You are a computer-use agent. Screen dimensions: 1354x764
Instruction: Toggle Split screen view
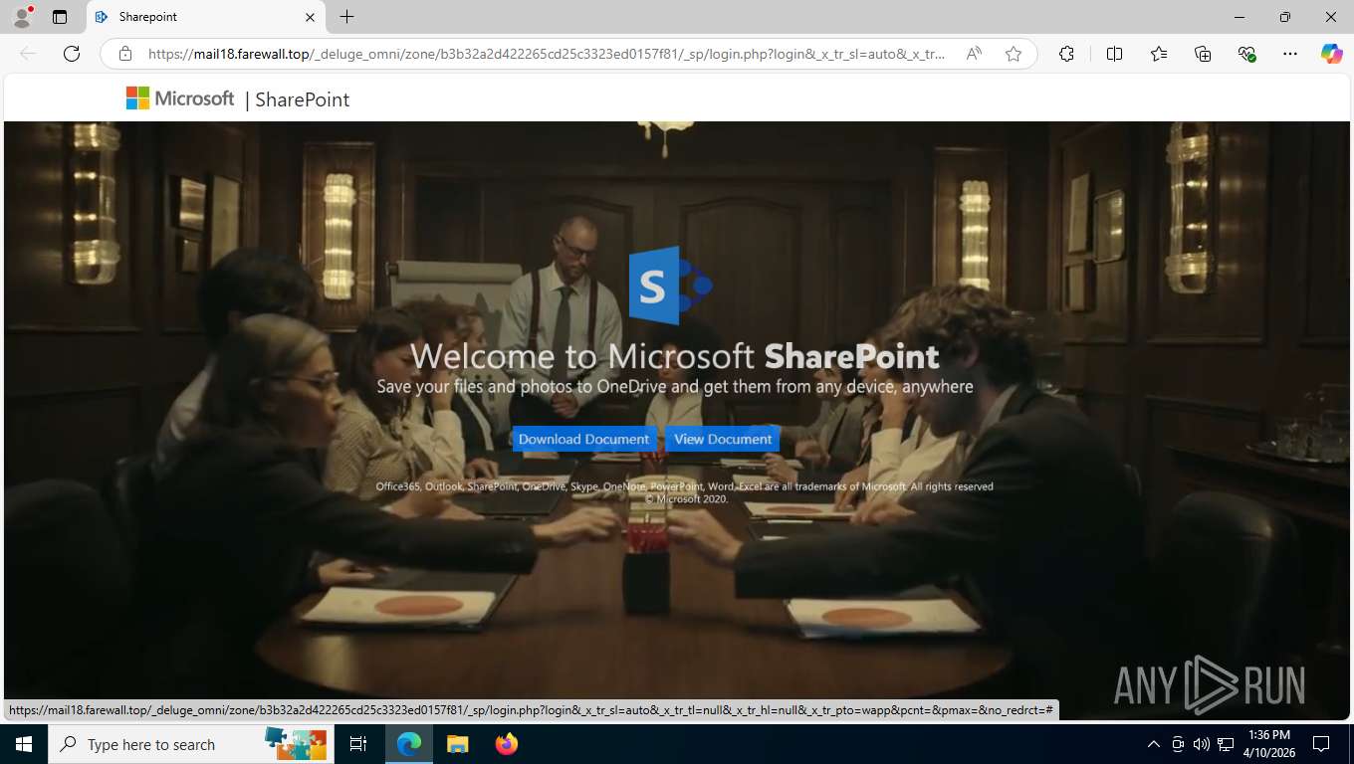[1114, 54]
